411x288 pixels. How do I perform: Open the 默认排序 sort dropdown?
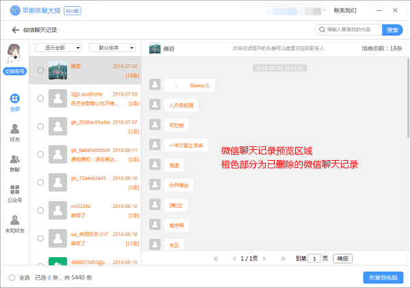click(x=112, y=48)
